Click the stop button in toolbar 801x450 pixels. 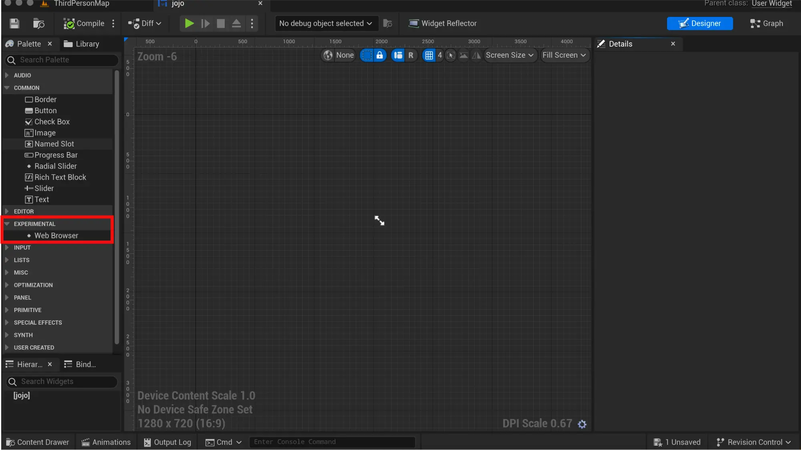click(220, 23)
